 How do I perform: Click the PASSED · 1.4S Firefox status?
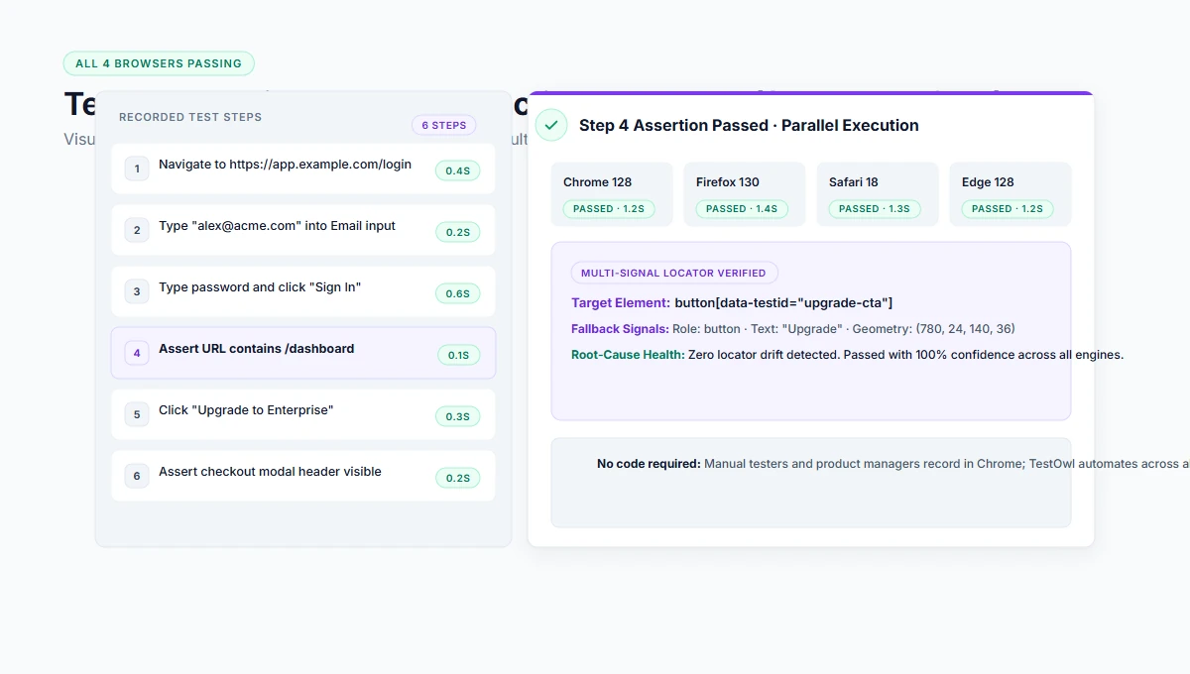click(x=742, y=209)
